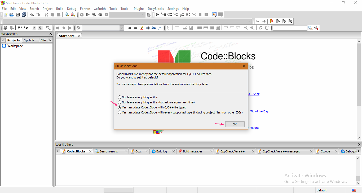Choose 'No, leave everything as it is' option
Image resolution: width=362 pixels, height=193 pixels.
120,97
